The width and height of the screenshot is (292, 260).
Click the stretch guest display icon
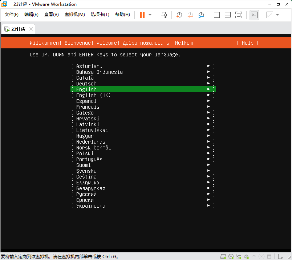[x=269, y=15]
